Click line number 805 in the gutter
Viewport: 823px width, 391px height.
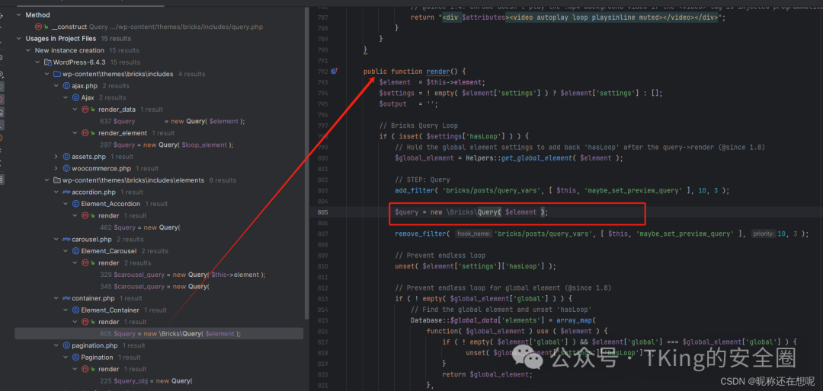click(322, 212)
